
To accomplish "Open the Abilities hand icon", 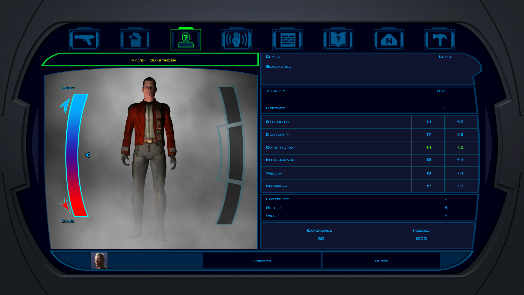I will tap(237, 40).
